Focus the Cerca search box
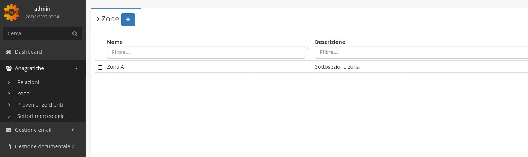The image size is (528, 157). coord(42,33)
